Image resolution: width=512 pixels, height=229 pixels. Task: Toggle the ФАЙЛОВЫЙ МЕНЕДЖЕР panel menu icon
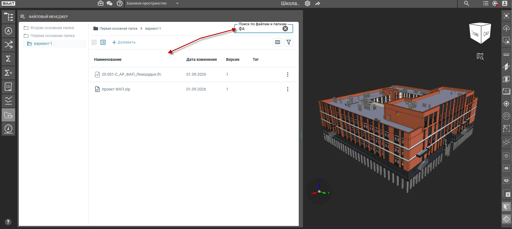(23, 17)
